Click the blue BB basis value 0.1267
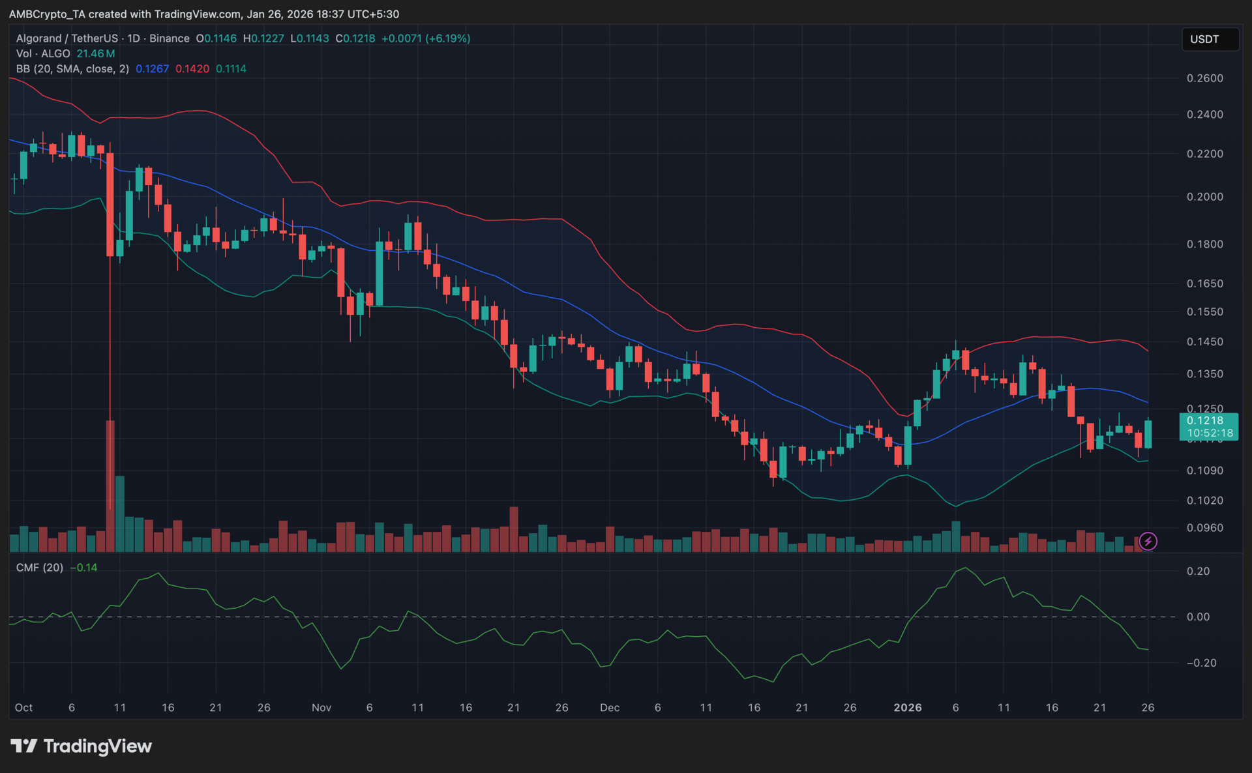This screenshot has width=1252, height=773. [x=152, y=68]
